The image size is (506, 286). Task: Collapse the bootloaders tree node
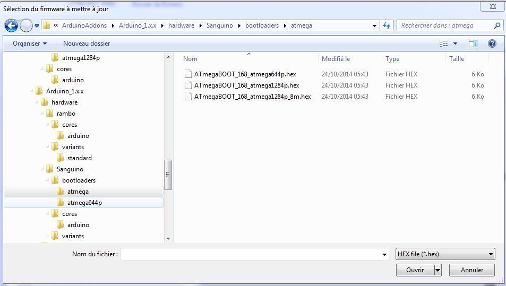point(48,180)
